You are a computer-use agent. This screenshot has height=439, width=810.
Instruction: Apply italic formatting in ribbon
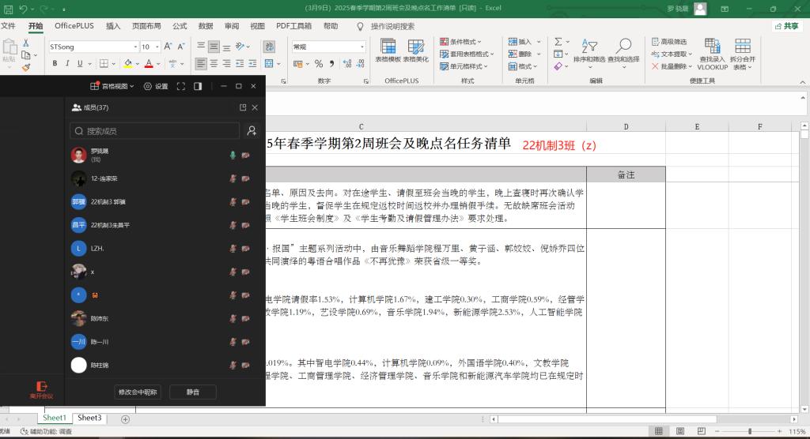tap(68, 63)
